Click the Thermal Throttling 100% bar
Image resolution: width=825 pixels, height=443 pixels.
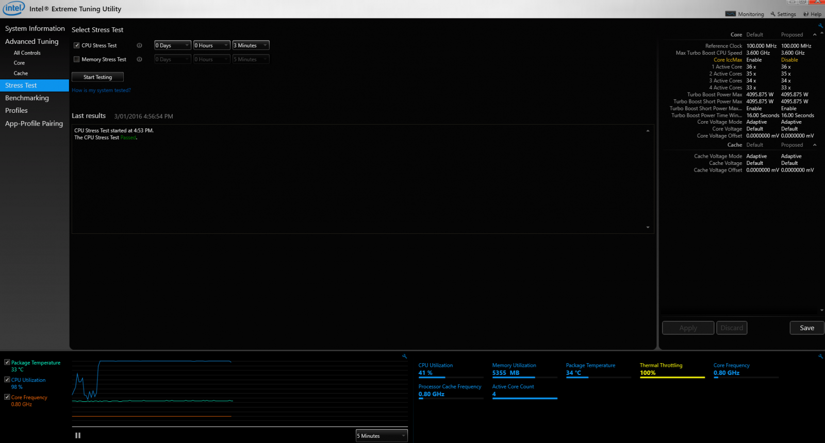pyautogui.click(x=672, y=377)
